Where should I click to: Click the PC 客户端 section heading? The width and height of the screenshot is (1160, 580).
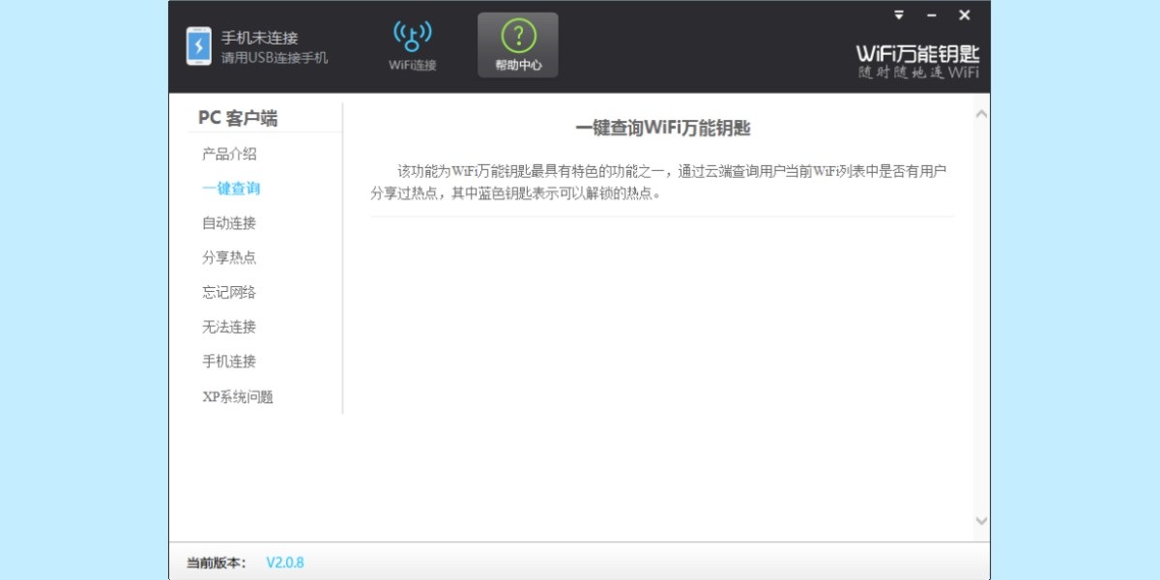pyautogui.click(x=238, y=118)
